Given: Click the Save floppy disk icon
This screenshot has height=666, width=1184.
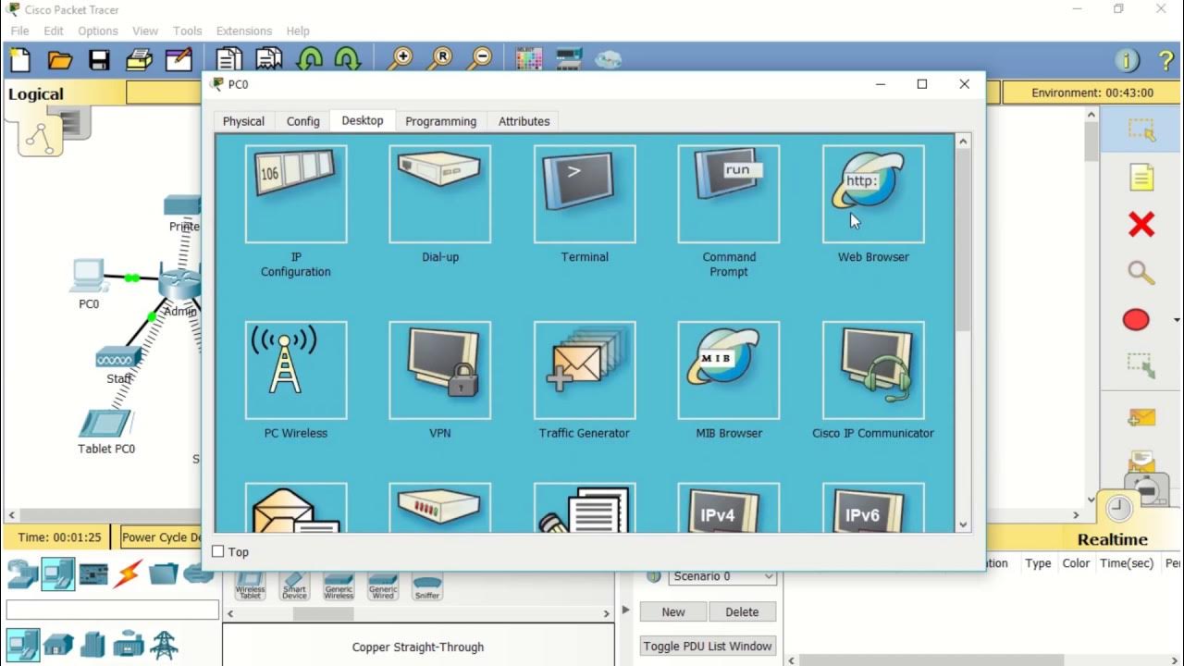Looking at the screenshot, I should (x=99, y=60).
